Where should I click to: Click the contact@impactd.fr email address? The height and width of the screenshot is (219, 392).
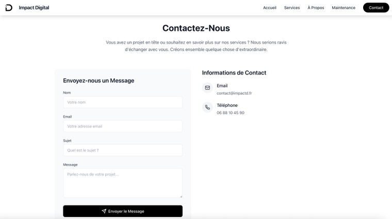[234, 93]
